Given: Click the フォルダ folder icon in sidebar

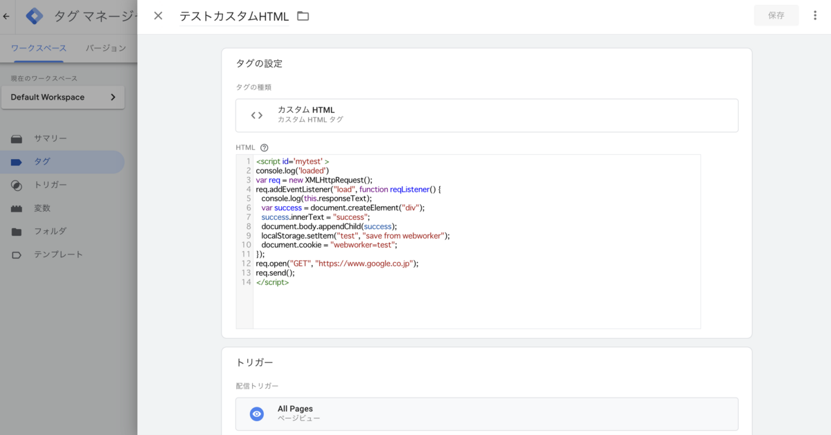Looking at the screenshot, I should click(17, 231).
